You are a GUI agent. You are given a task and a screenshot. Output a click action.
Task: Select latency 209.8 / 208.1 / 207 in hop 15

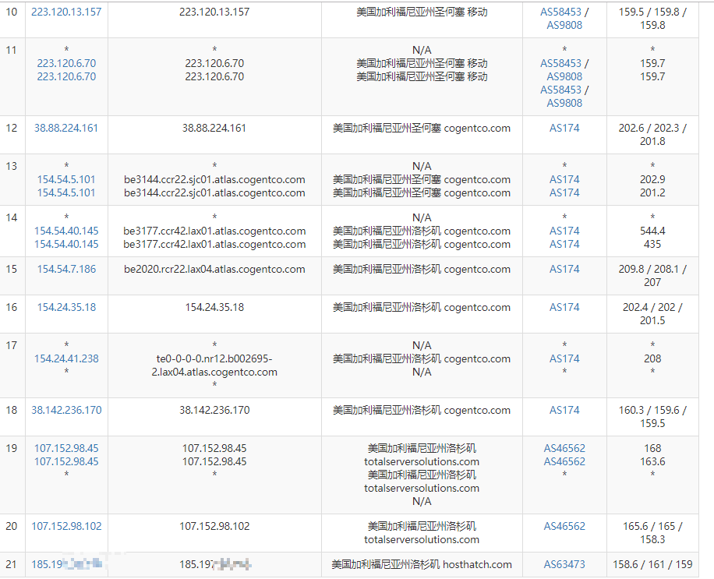652,275
